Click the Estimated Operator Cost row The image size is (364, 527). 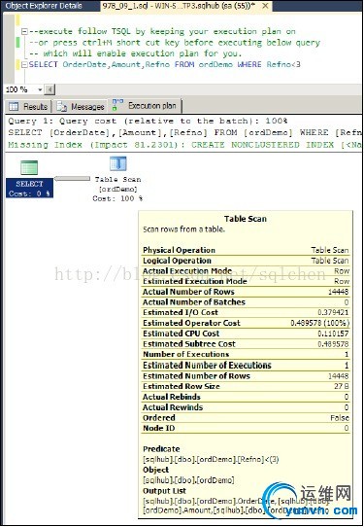click(246, 323)
